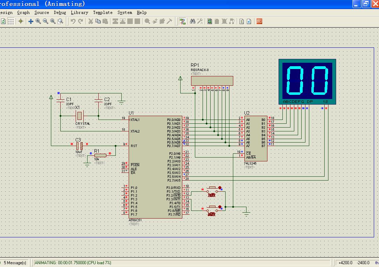The image size is (379, 267).
Task: Click the Redraw display icon
Action: [3, 21]
